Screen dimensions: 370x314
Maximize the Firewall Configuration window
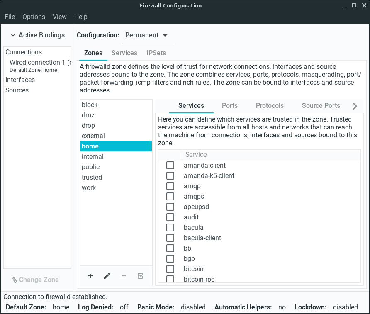click(x=354, y=6)
